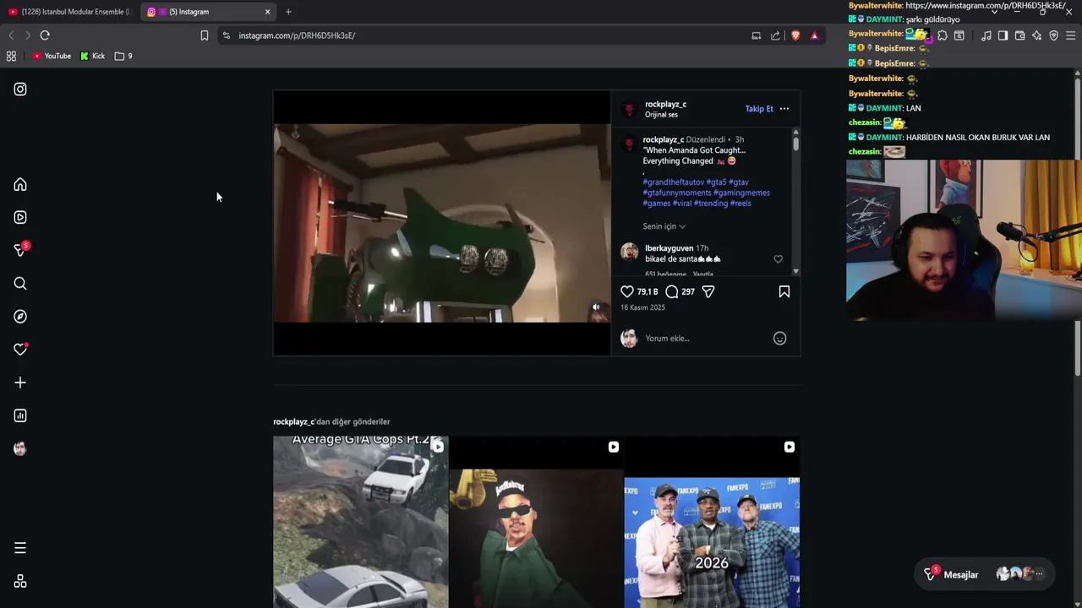The width and height of the screenshot is (1082, 608).
Task: Open a new browser tab
Action: tap(288, 12)
